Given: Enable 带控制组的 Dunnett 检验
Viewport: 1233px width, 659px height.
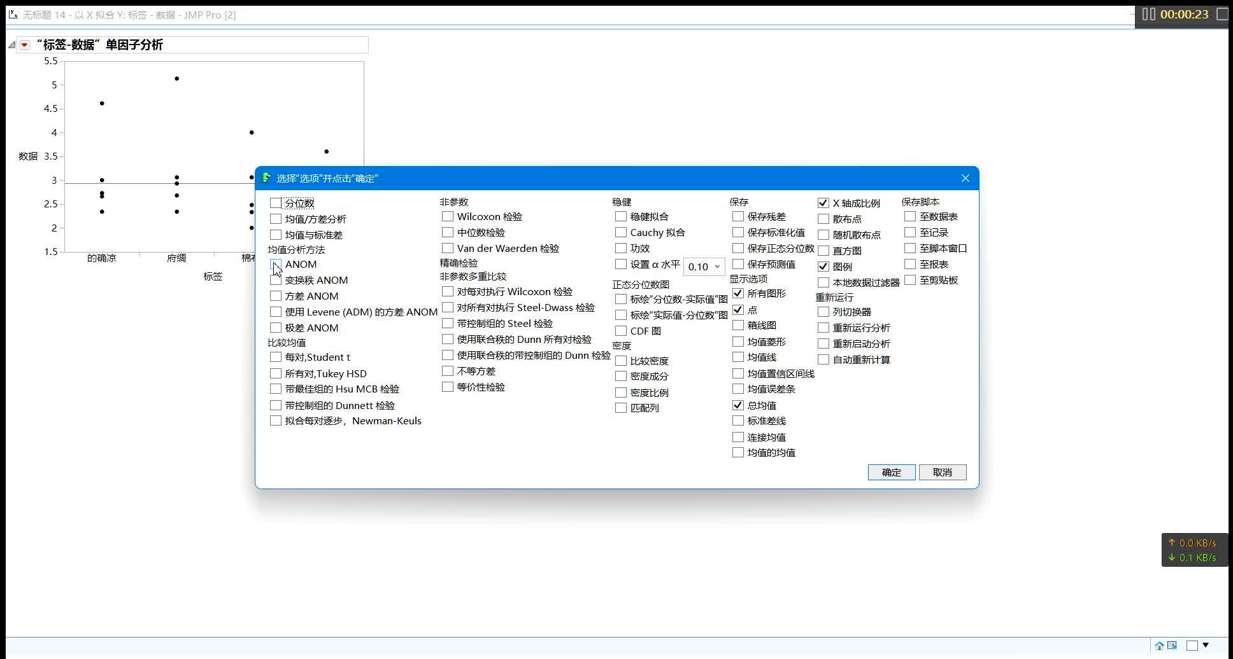Looking at the screenshot, I should 276,405.
